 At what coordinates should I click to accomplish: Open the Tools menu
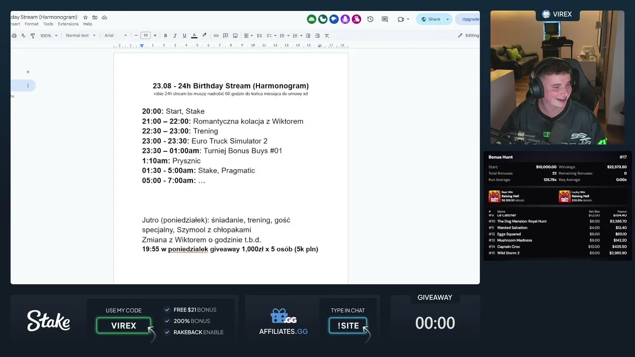click(x=48, y=24)
